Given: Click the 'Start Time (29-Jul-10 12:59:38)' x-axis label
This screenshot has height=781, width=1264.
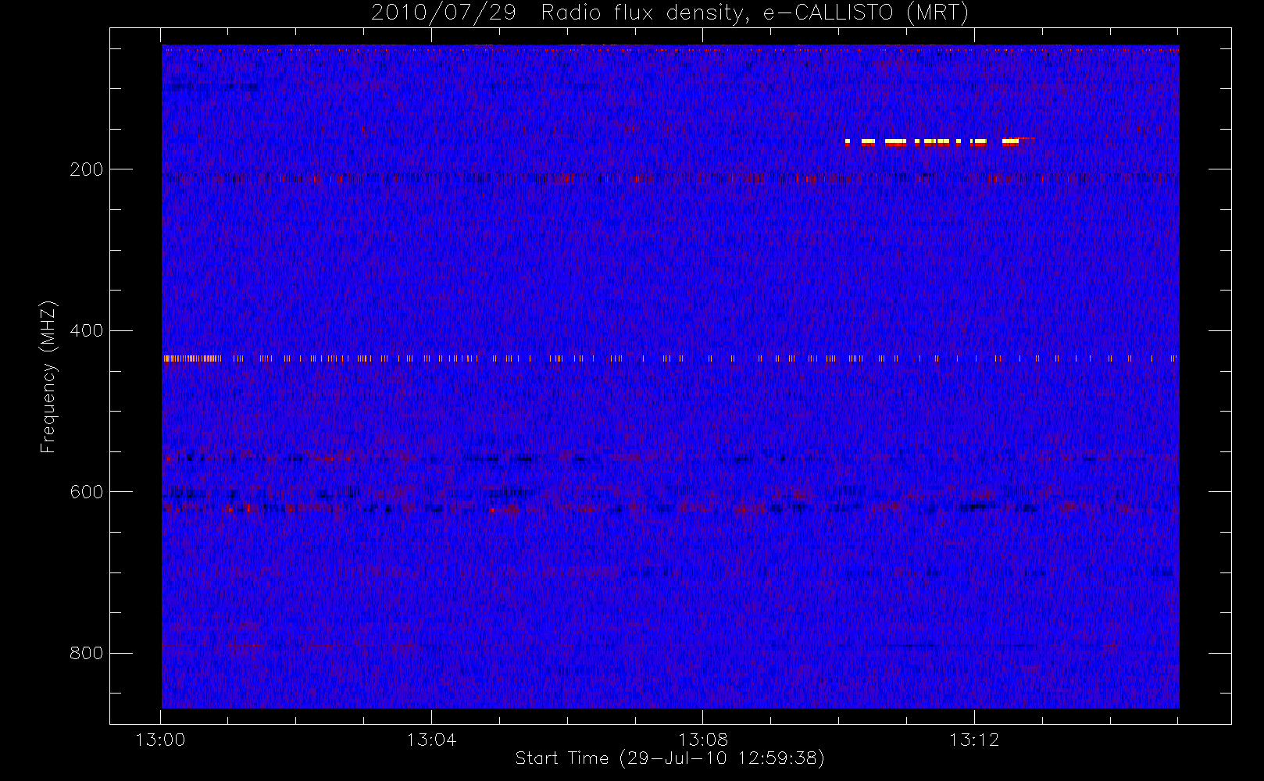Looking at the screenshot, I should (669, 758).
